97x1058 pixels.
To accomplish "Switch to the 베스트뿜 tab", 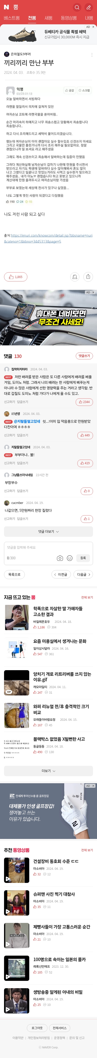I will tap(12, 18).
